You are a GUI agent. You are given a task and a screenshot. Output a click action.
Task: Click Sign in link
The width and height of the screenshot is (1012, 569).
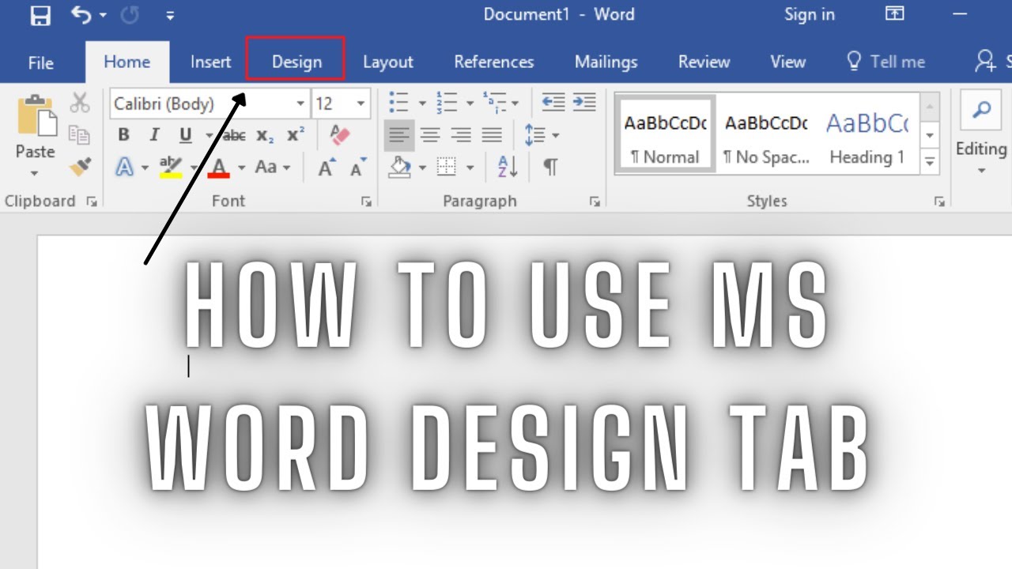tap(810, 15)
